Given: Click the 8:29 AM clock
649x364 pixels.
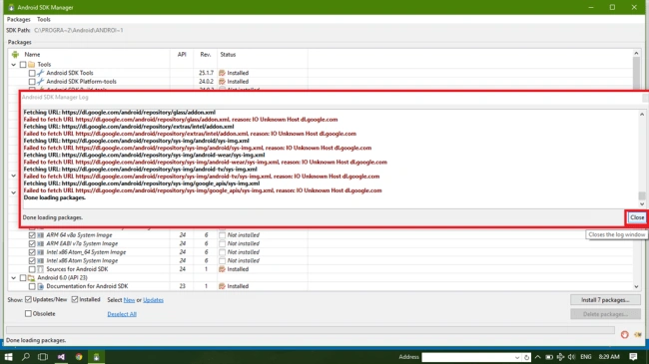Looking at the screenshot, I should point(609,357).
